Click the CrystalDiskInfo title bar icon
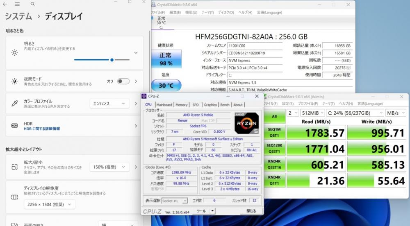 pyautogui.click(x=153, y=5)
